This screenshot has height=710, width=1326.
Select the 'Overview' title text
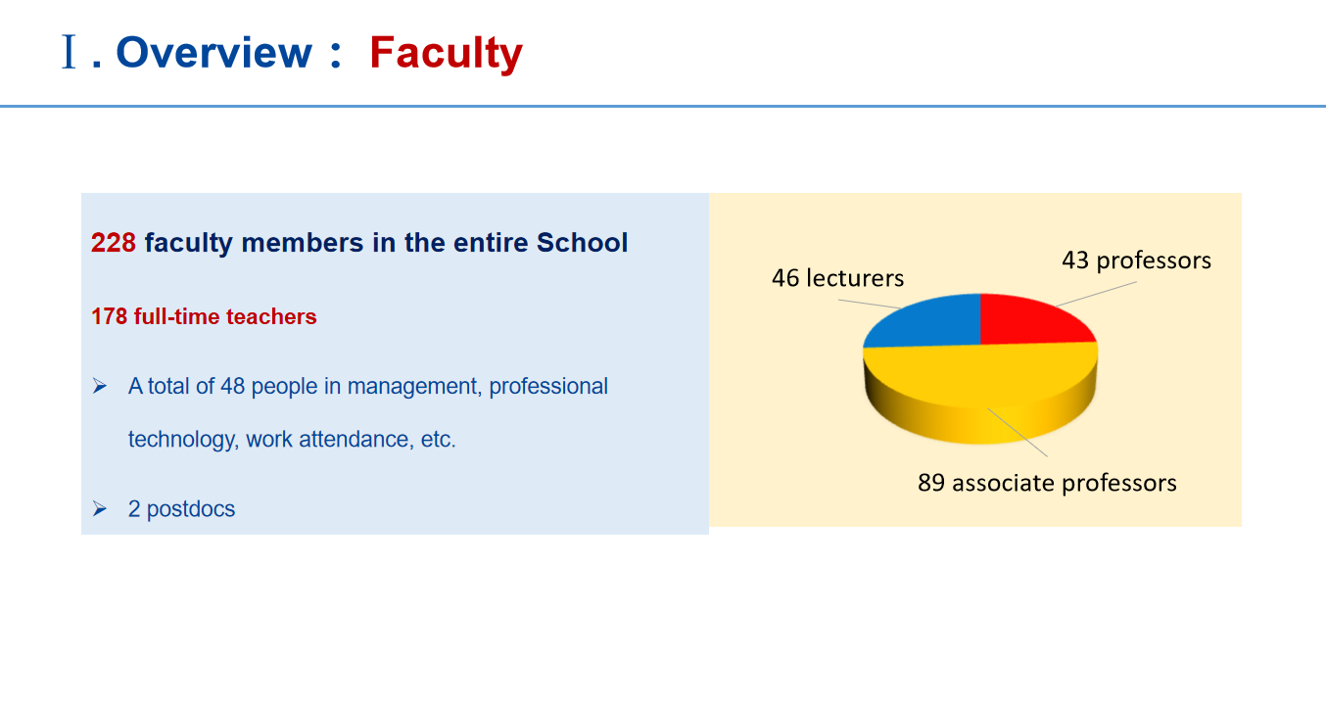pos(213,52)
